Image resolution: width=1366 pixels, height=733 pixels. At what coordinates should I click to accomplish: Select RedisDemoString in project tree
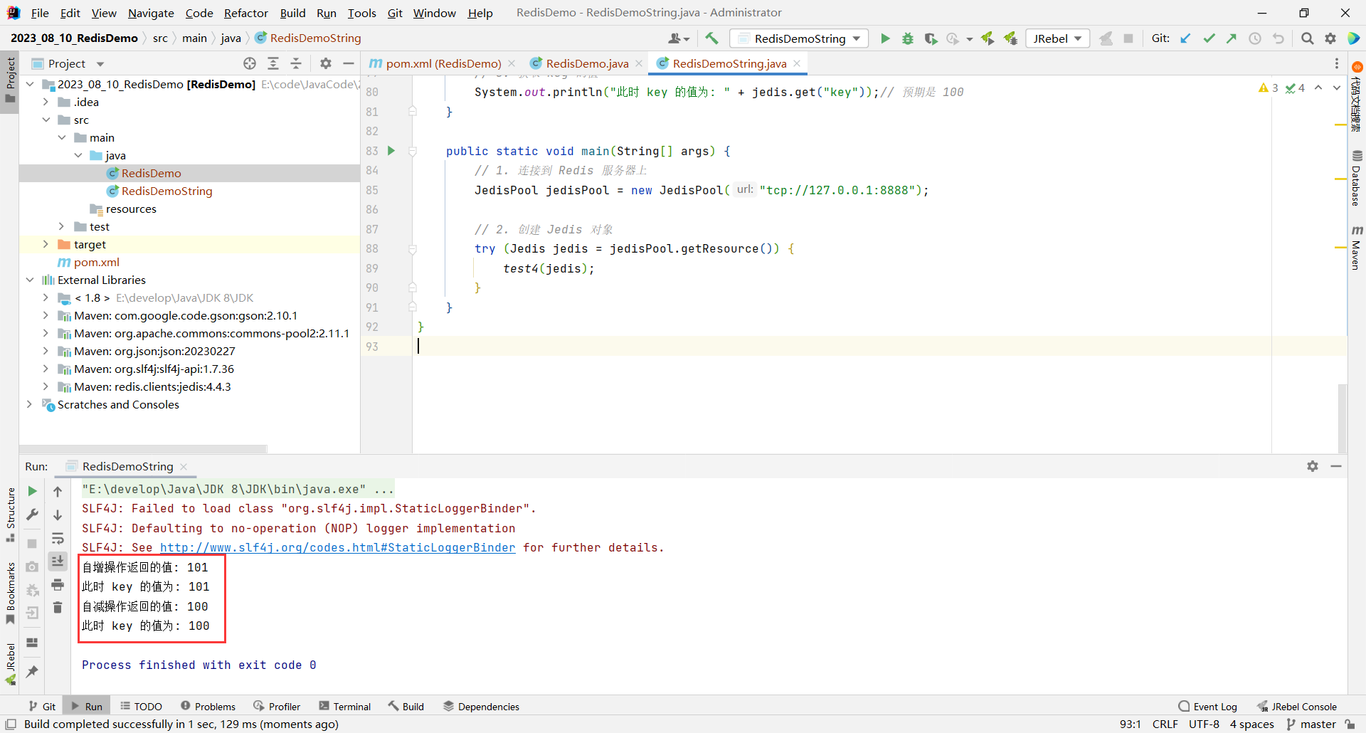pos(166,191)
